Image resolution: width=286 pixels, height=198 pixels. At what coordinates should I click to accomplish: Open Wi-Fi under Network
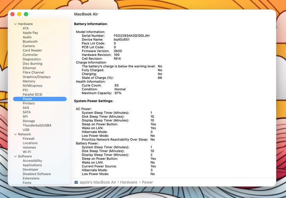[27, 152]
